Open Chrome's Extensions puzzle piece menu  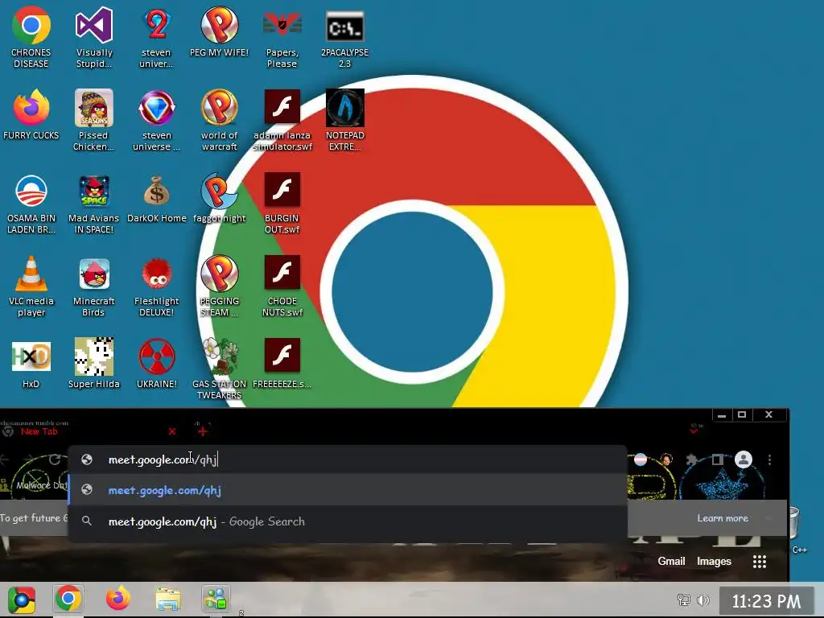point(691,459)
